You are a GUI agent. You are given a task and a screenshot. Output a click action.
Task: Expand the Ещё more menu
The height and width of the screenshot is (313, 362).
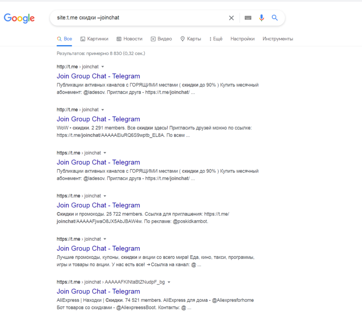click(216, 39)
